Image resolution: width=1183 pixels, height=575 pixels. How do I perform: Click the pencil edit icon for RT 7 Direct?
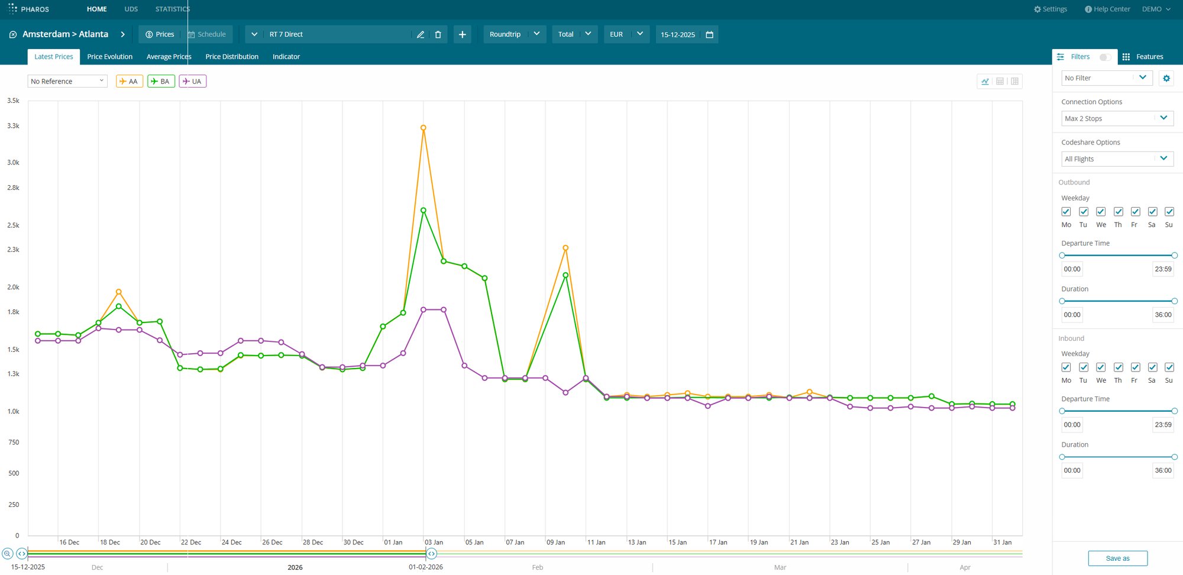click(x=421, y=35)
